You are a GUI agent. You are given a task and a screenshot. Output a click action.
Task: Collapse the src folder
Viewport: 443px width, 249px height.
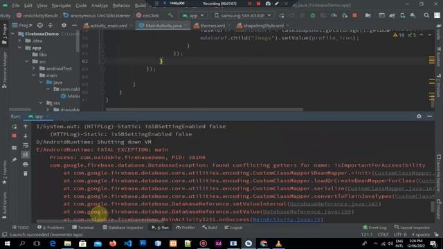(26, 62)
